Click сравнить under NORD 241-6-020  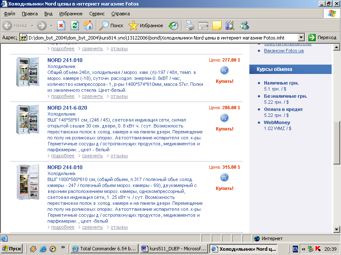(x=92, y=156)
